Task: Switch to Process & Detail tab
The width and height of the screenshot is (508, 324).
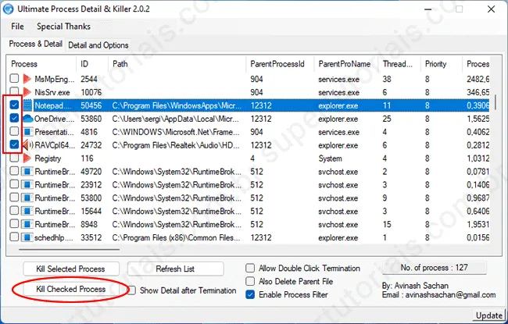Action: [x=36, y=44]
